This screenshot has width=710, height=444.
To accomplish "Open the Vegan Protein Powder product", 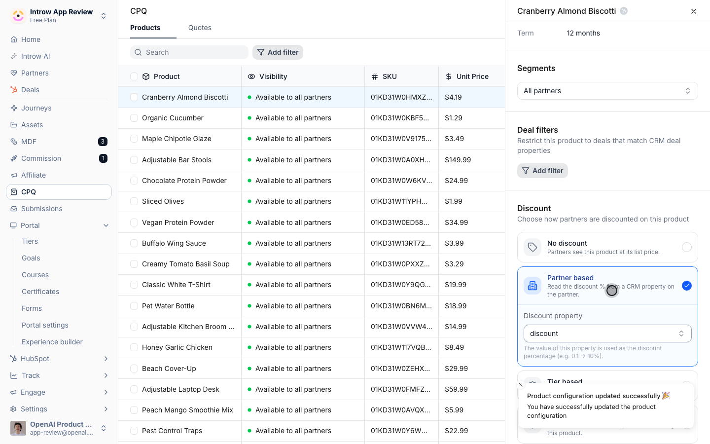I will point(178,222).
